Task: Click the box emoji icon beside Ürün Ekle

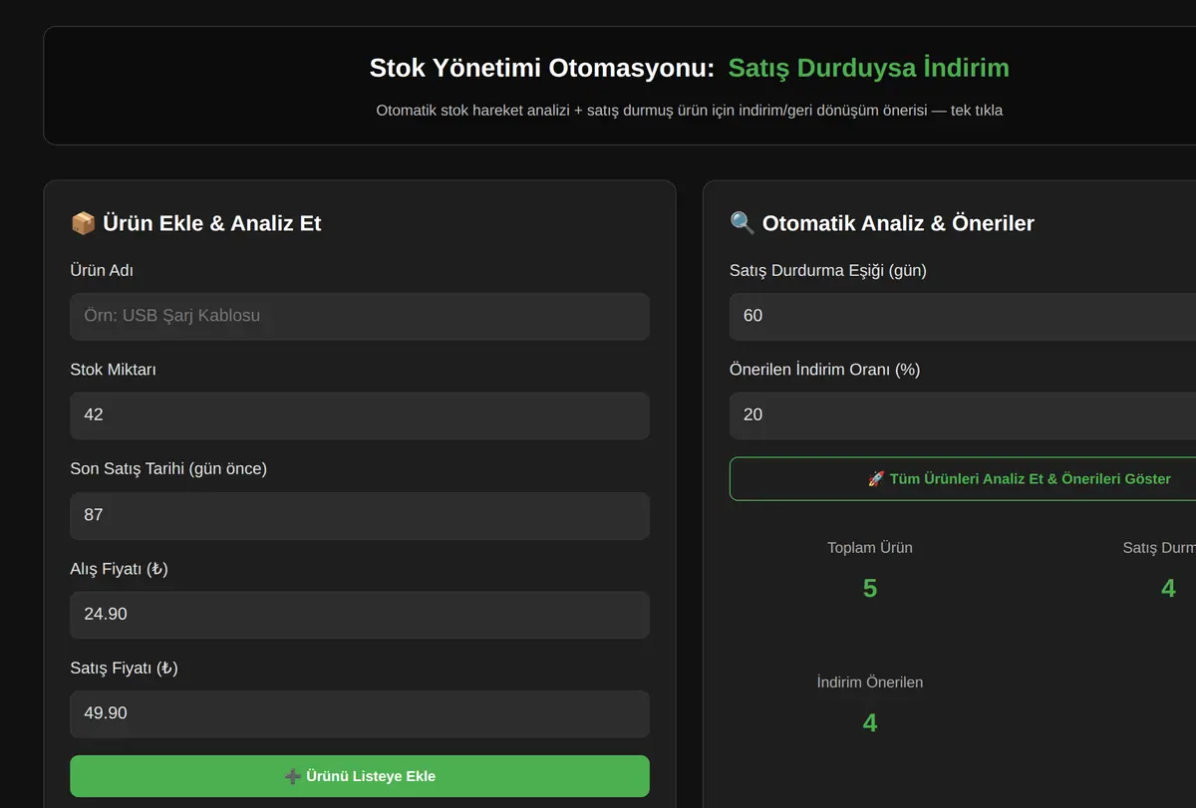Action: 83,223
